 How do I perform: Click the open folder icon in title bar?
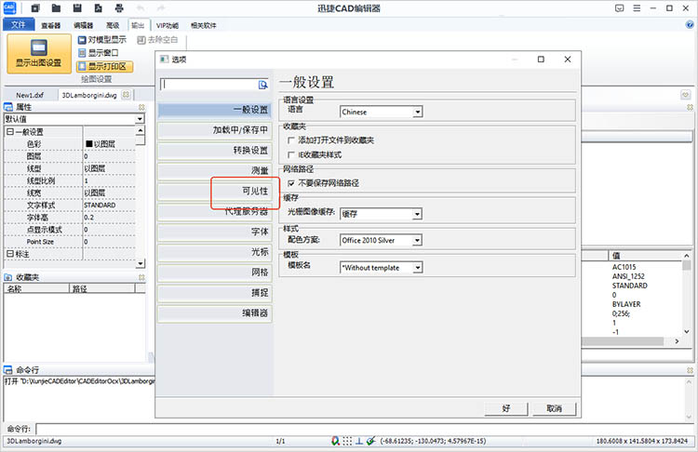[x=57, y=9]
